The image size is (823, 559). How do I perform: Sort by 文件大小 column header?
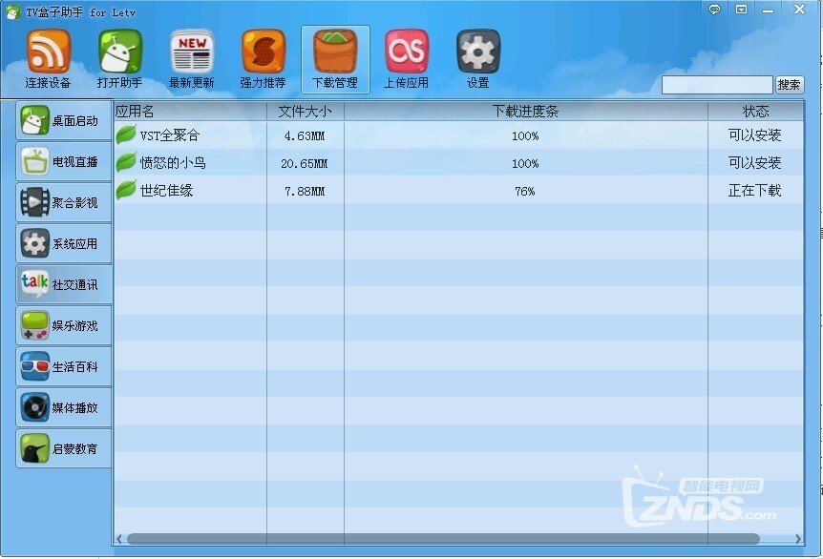(305, 112)
